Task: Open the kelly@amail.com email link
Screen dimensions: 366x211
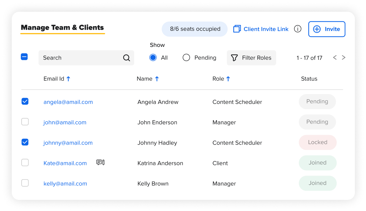Action: 65,184
